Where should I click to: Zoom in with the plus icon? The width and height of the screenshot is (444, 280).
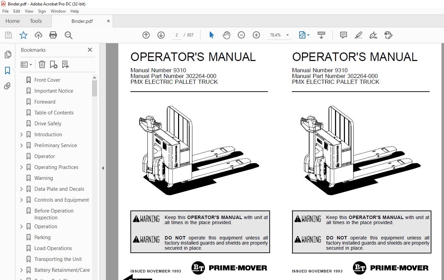[256, 35]
